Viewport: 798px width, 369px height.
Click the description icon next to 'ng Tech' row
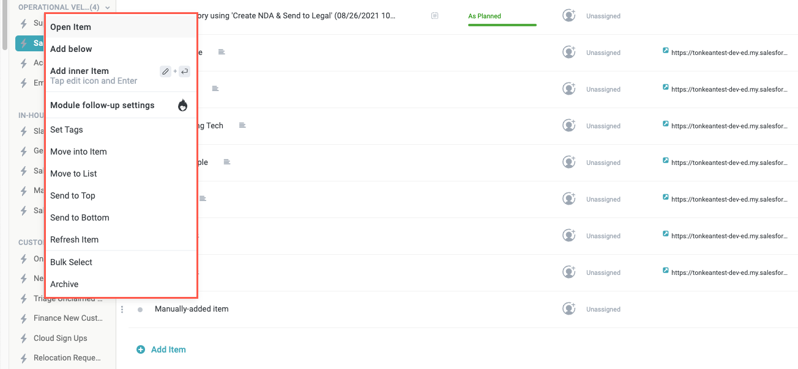tap(242, 126)
